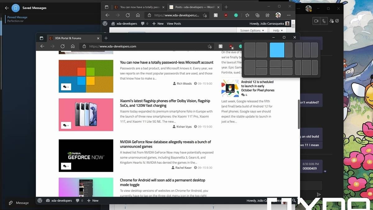This screenshot has height=210, width=373.
Task: Snap window to the highlighted blue zone
Action: point(277,50)
